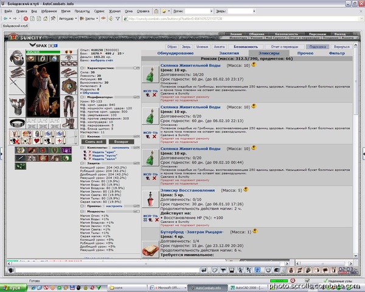Click the Эликсир Восстановления red potion image
The height and width of the screenshot is (292, 365).
point(150,200)
